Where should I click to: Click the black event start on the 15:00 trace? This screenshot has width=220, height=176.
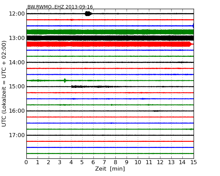(x=72, y=87)
